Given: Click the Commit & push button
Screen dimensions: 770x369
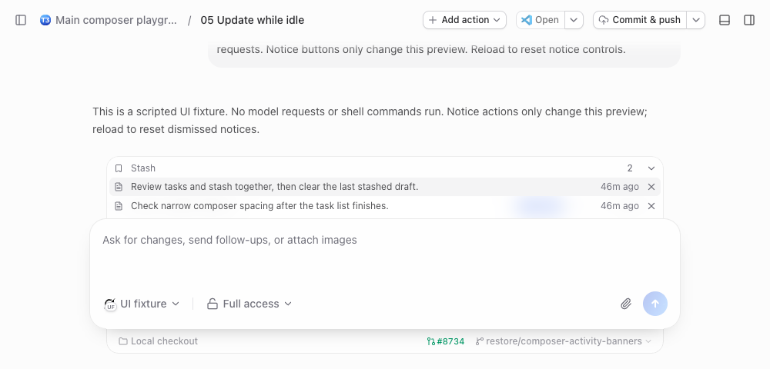Looking at the screenshot, I should (x=640, y=20).
